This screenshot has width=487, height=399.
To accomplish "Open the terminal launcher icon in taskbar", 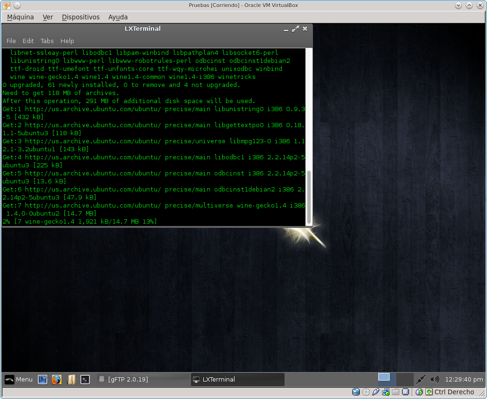I will pos(85,379).
